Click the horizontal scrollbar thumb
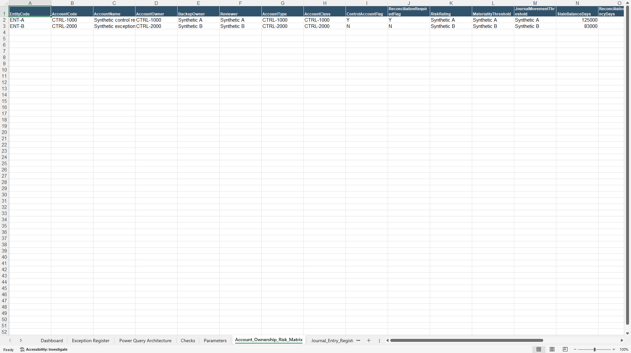Viewport: 631px width, 353px height. pyautogui.click(x=467, y=341)
